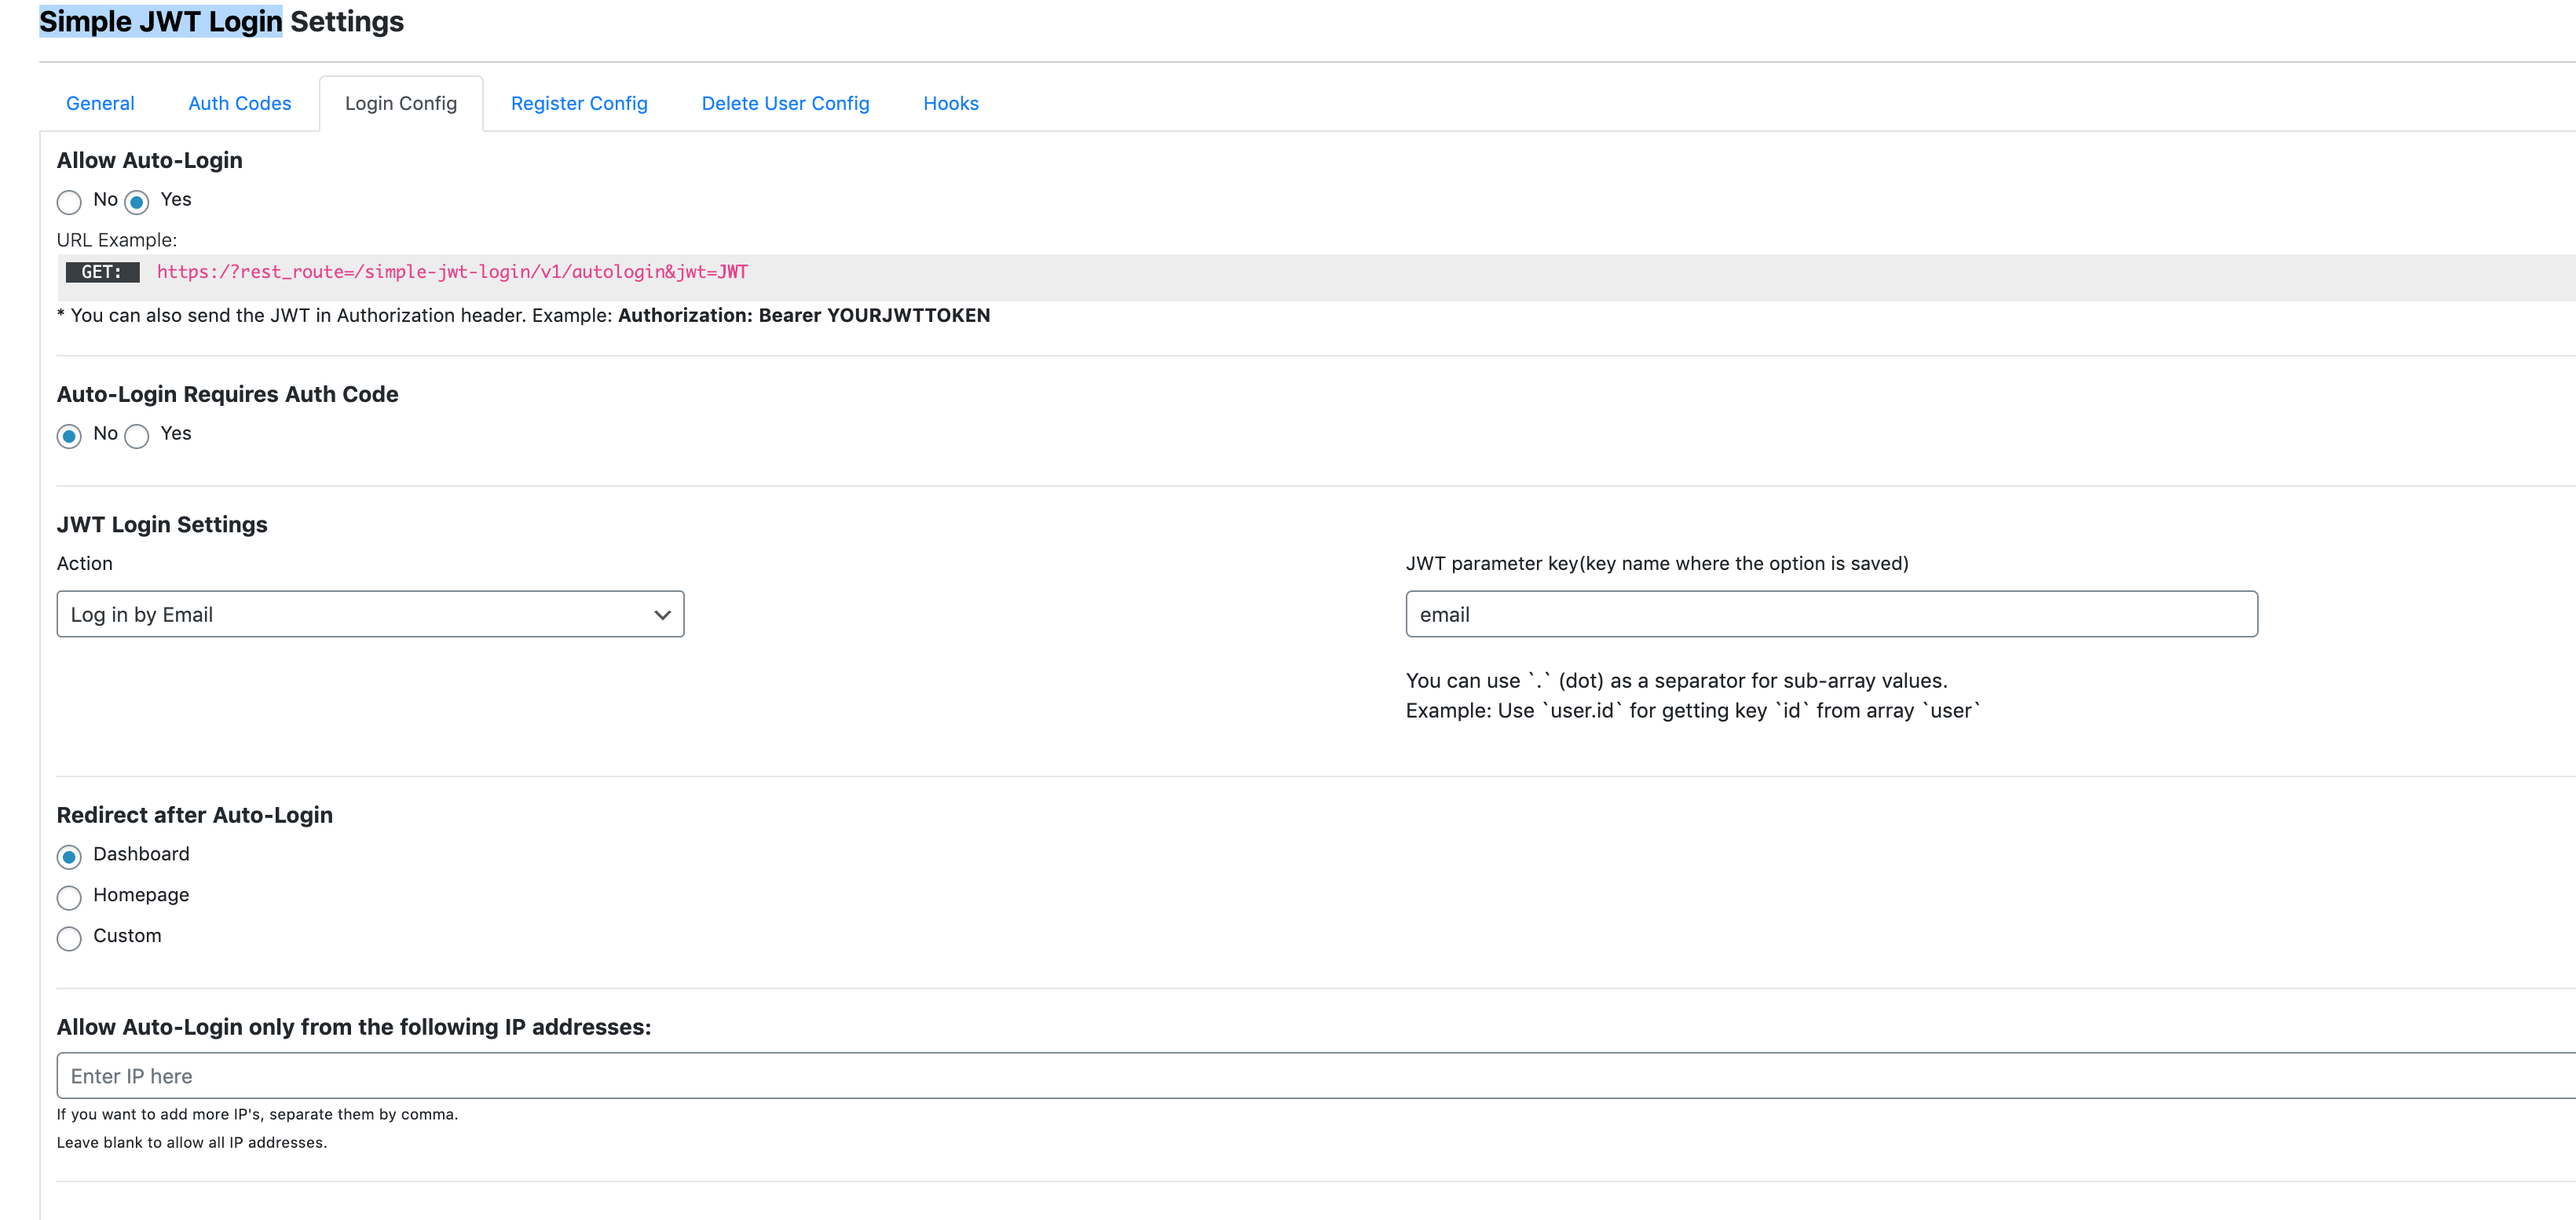Select the Login Config tab

coord(400,103)
